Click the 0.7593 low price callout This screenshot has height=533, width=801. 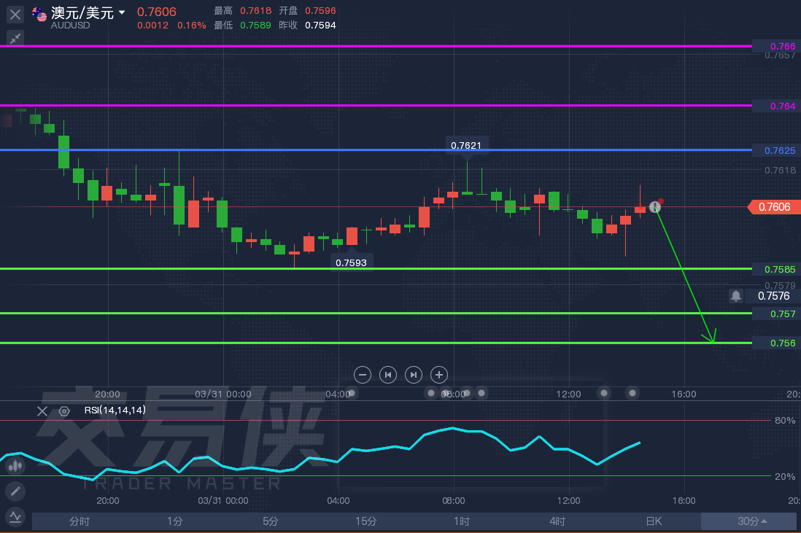coord(351,262)
